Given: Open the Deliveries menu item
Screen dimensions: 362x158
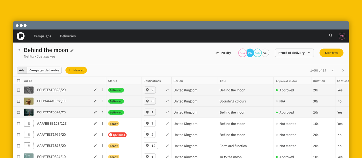Looking at the screenshot, I should pyautogui.click(x=68, y=36).
